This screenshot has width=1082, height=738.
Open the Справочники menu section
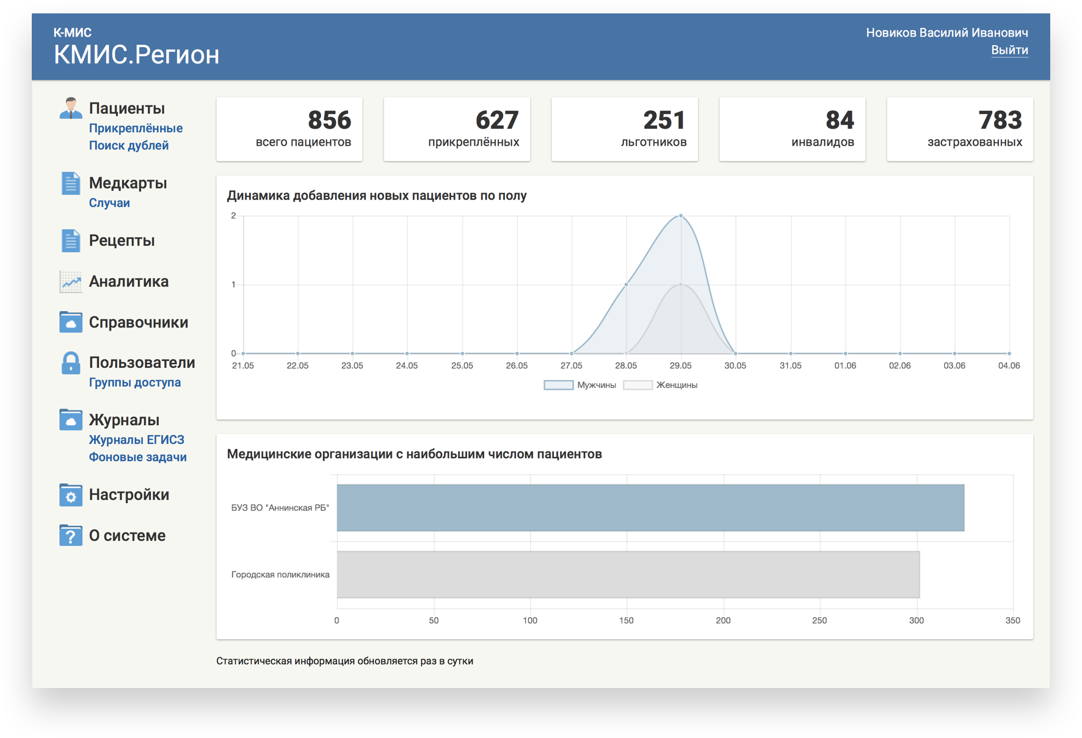139,322
